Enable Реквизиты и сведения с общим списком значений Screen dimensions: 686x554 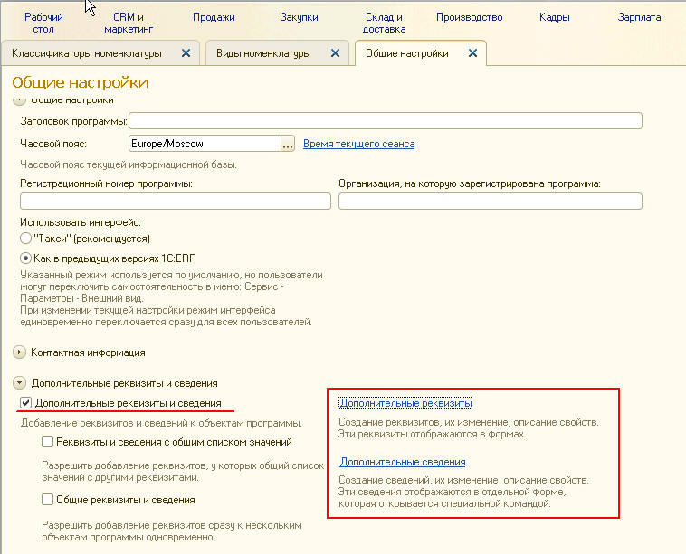click(47, 442)
